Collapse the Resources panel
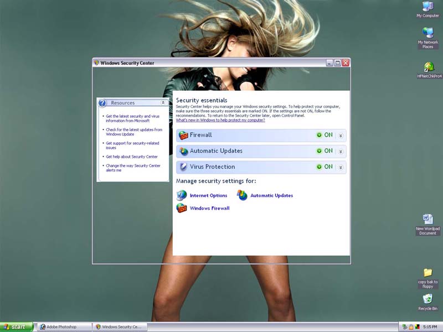Screen dimensions: 443x332 (163, 103)
